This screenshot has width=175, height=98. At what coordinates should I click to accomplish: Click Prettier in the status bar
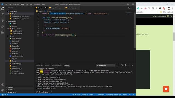click(x=125, y=95)
